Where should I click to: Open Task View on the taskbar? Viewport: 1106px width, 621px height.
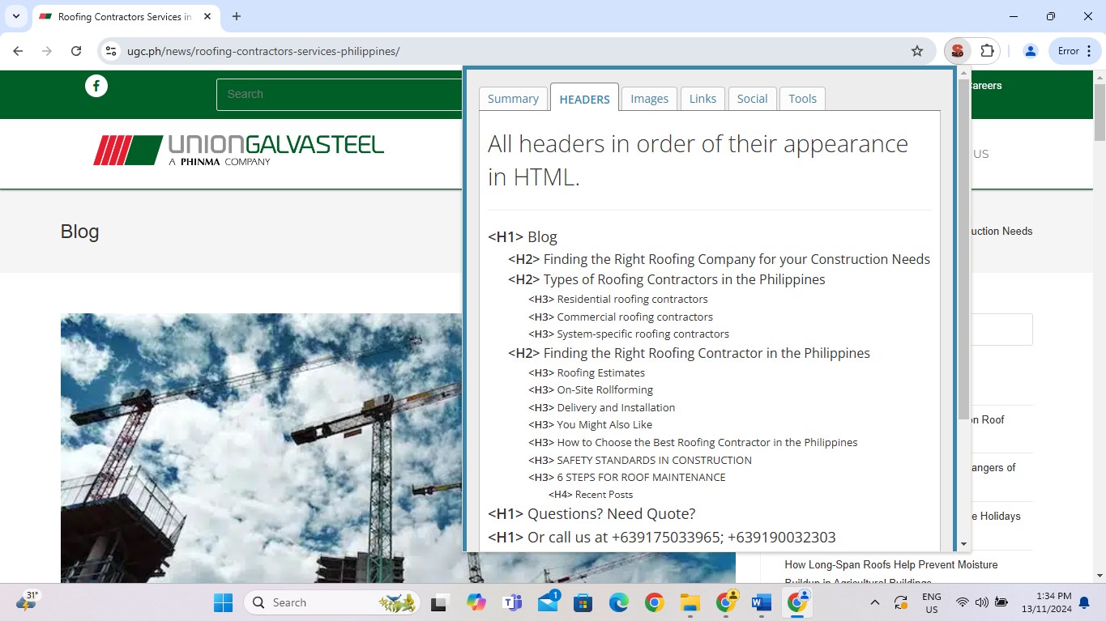point(440,602)
